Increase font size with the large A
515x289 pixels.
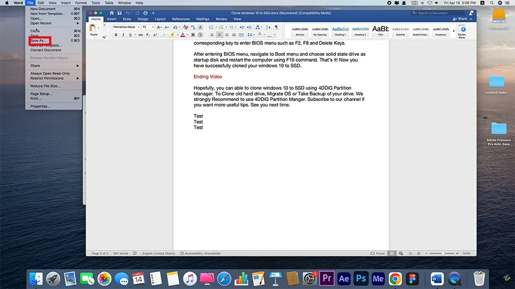159,27
